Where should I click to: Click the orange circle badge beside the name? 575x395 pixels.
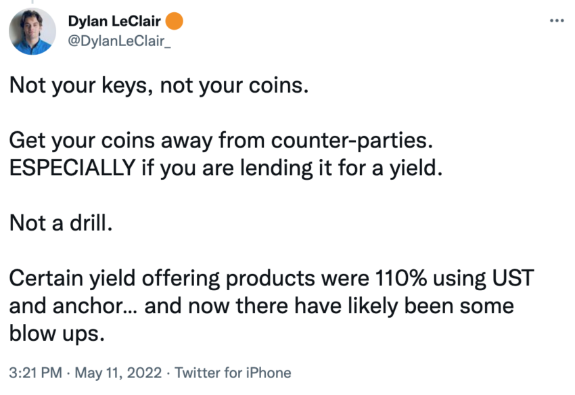pos(174,21)
